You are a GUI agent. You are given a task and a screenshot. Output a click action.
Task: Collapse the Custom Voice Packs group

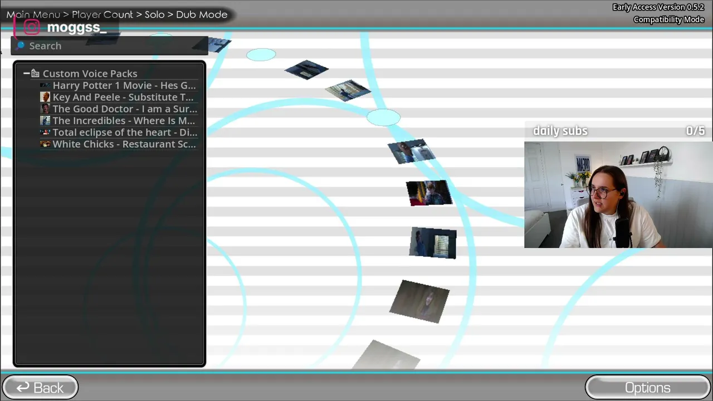point(26,73)
